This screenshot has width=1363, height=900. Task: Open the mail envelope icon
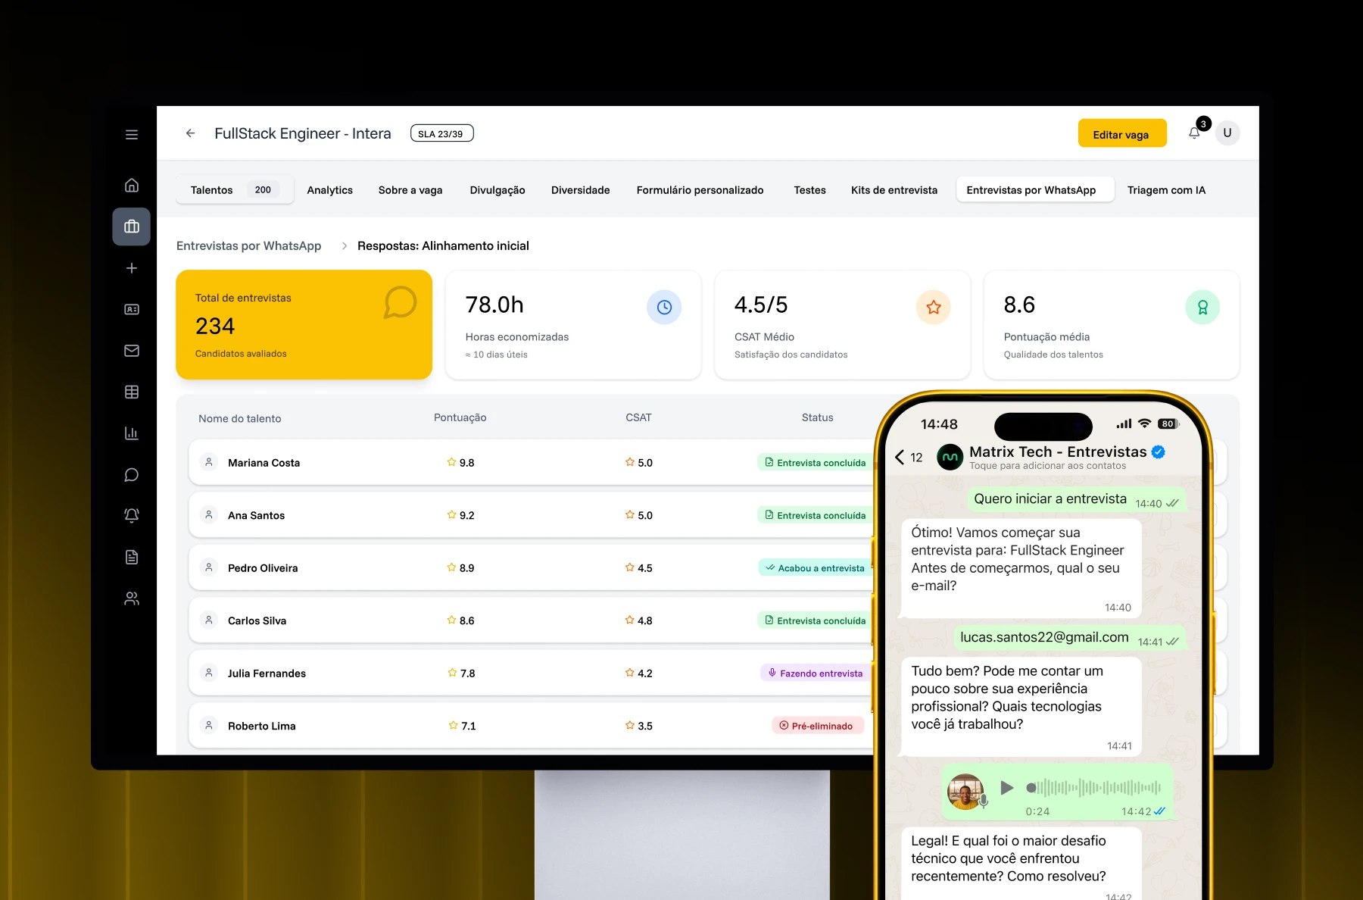pos(132,351)
